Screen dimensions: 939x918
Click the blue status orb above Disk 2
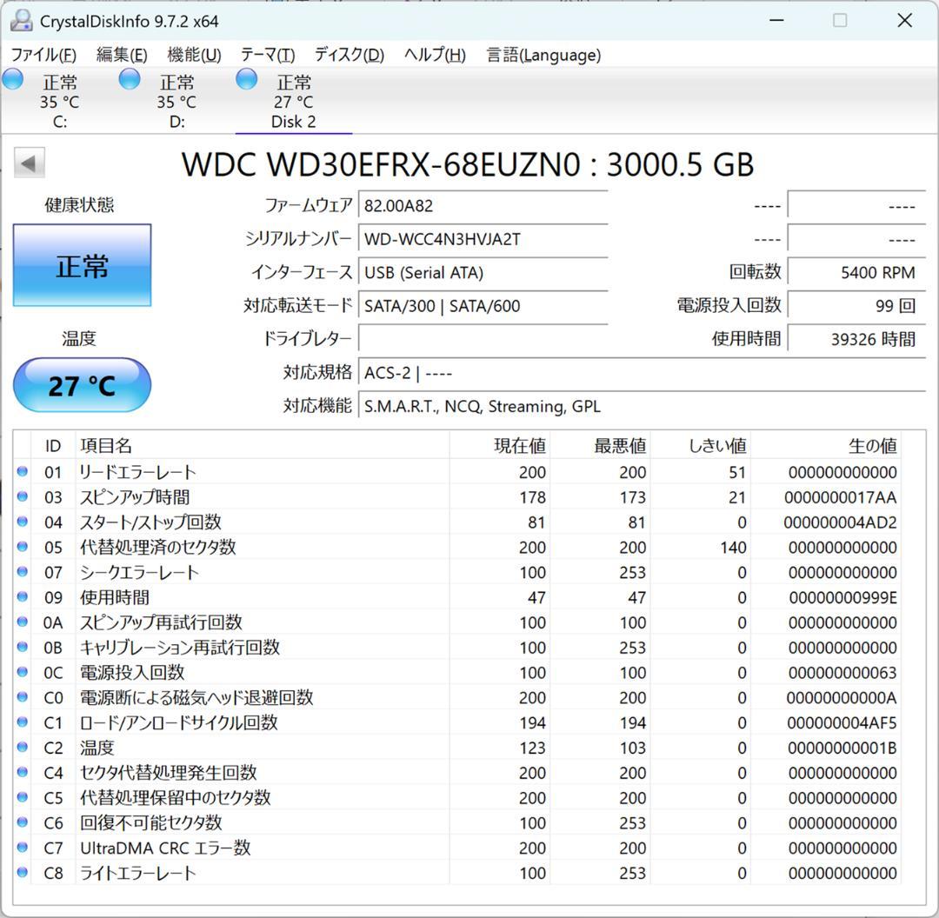click(246, 78)
